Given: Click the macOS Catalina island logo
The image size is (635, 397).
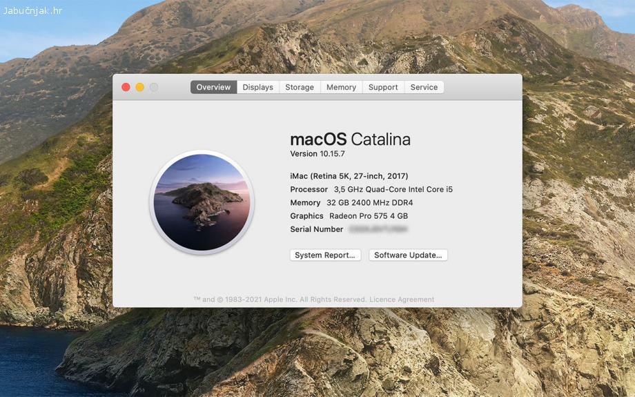Looking at the screenshot, I should [202, 202].
